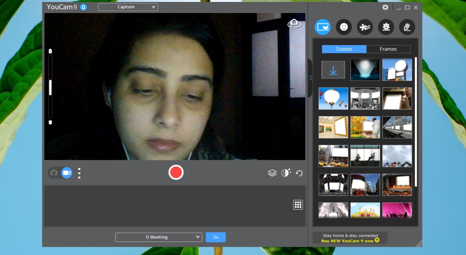Click the Go button

(x=216, y=237)
